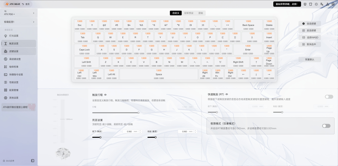Select the Delete key

269,25
